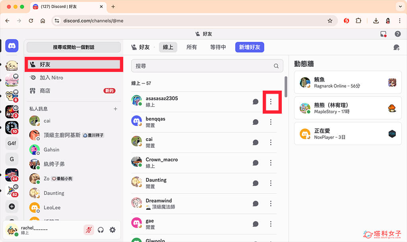Click the friends 搜尋 input field
This screenshot has width=407, height=242.
point(207,66)
